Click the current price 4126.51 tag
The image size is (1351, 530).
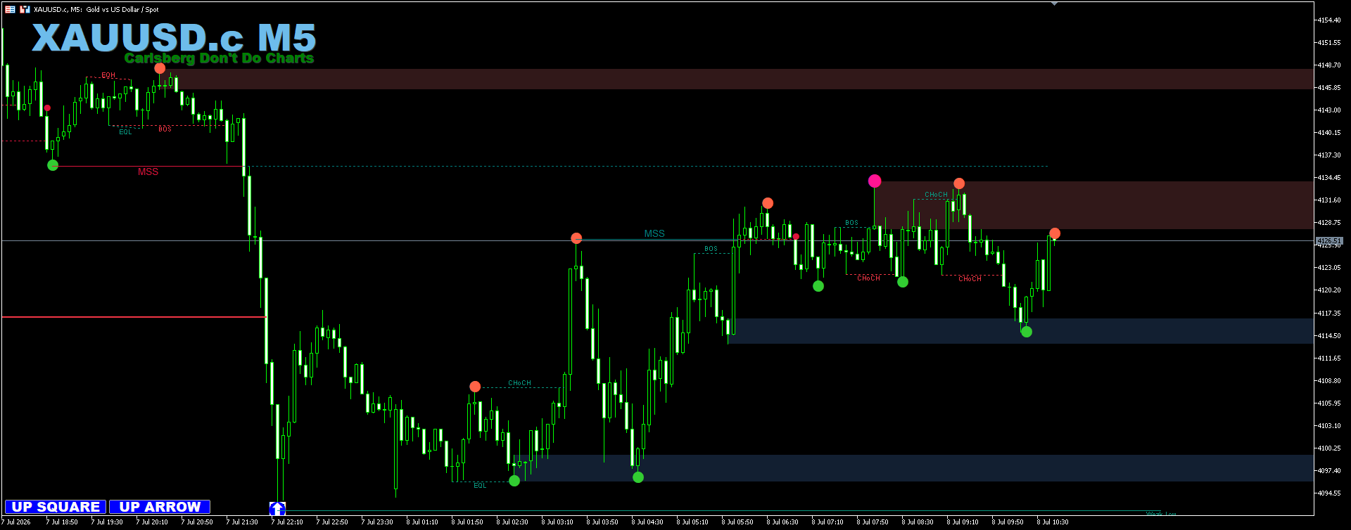[1329, 241]
